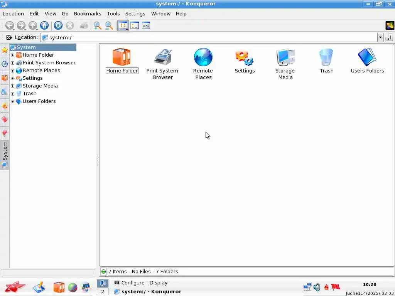Open the Bookmarks menu
The height and width of the screenshot is (296, 395).
(88, 14)
